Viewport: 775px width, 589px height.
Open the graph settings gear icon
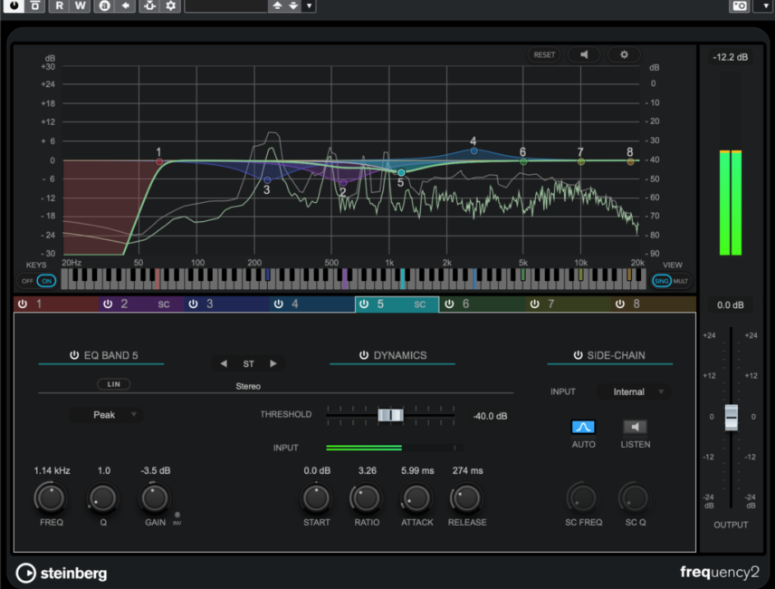[x=624, y=55]
